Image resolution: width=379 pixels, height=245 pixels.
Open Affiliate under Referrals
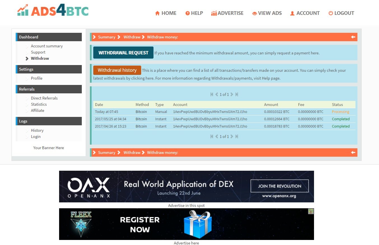click(38, 110)
